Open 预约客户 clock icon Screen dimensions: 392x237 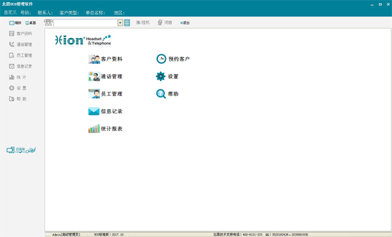pos(161,59)
